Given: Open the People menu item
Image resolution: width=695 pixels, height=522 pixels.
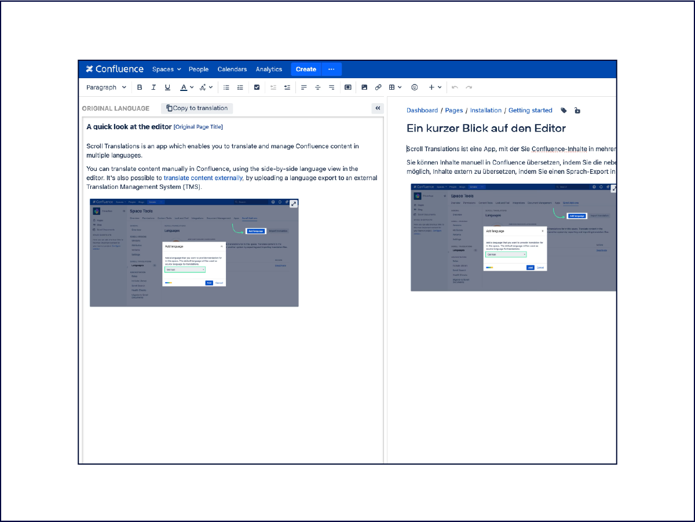Looking at the screenshot, I should point(199,70).
